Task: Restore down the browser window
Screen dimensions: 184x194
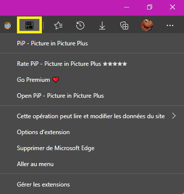Action: [x=150, y=7]
